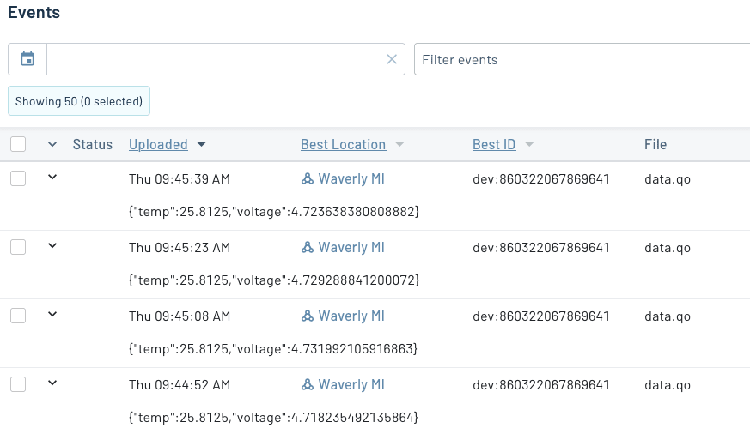
Task: Click body with voltage 4.729288841200072
Action: 273,280
